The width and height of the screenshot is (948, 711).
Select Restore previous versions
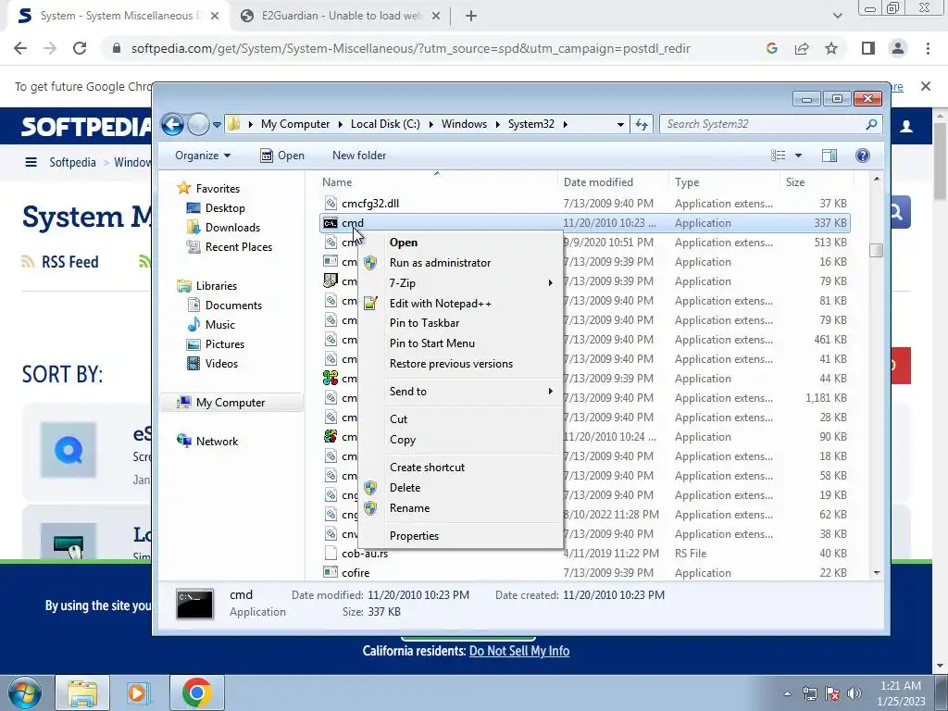[x=451, y=364]
